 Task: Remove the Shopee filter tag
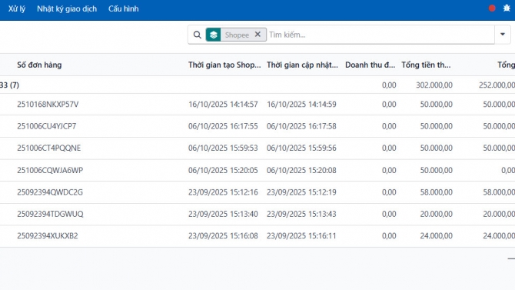point(257,34)
